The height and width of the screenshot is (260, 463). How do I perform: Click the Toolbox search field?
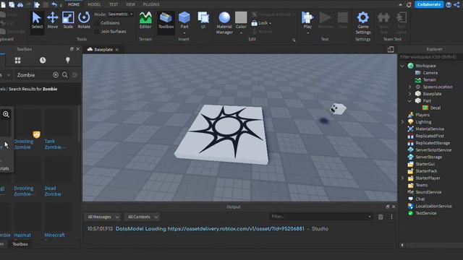tap(33, 75)
